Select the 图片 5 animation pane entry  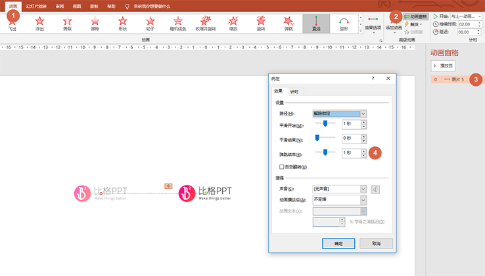[453, 79]
